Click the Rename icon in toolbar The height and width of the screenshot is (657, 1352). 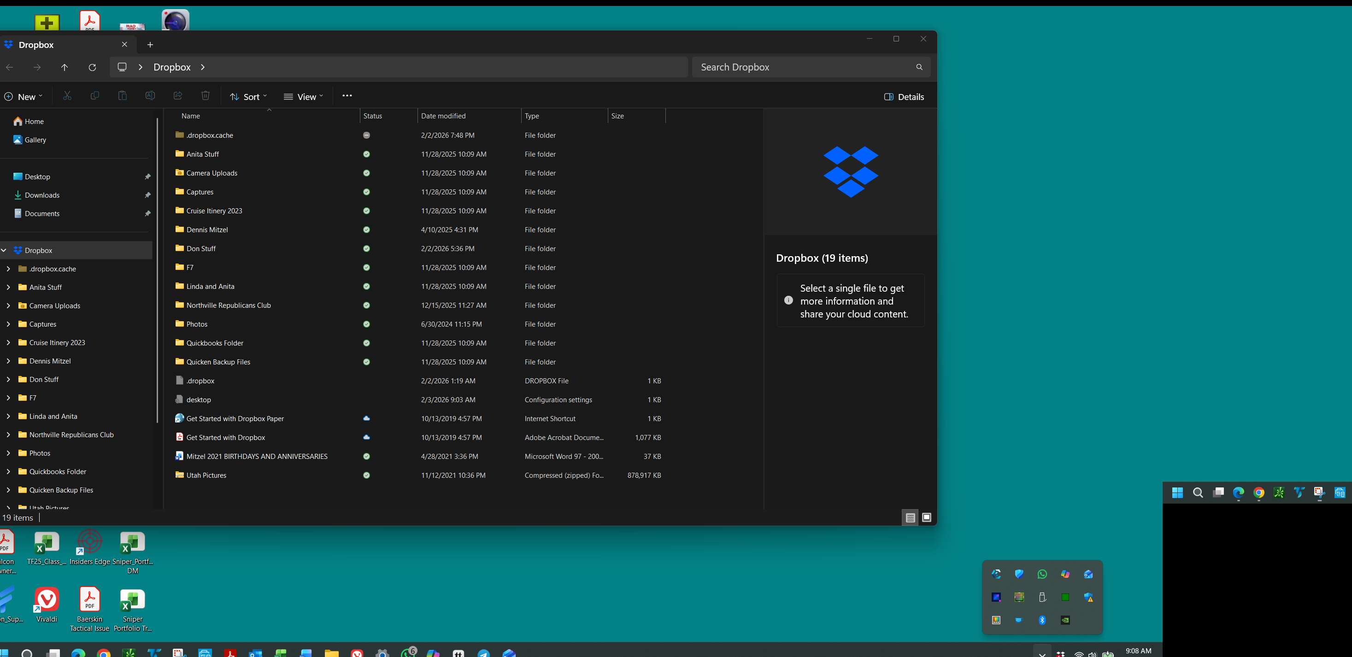(x=150, y=95)
